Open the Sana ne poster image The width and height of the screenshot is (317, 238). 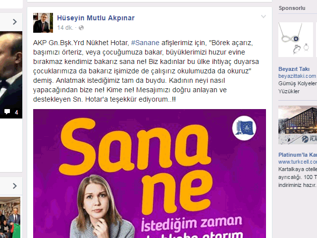pyautogui.click(x=150, y=174)
